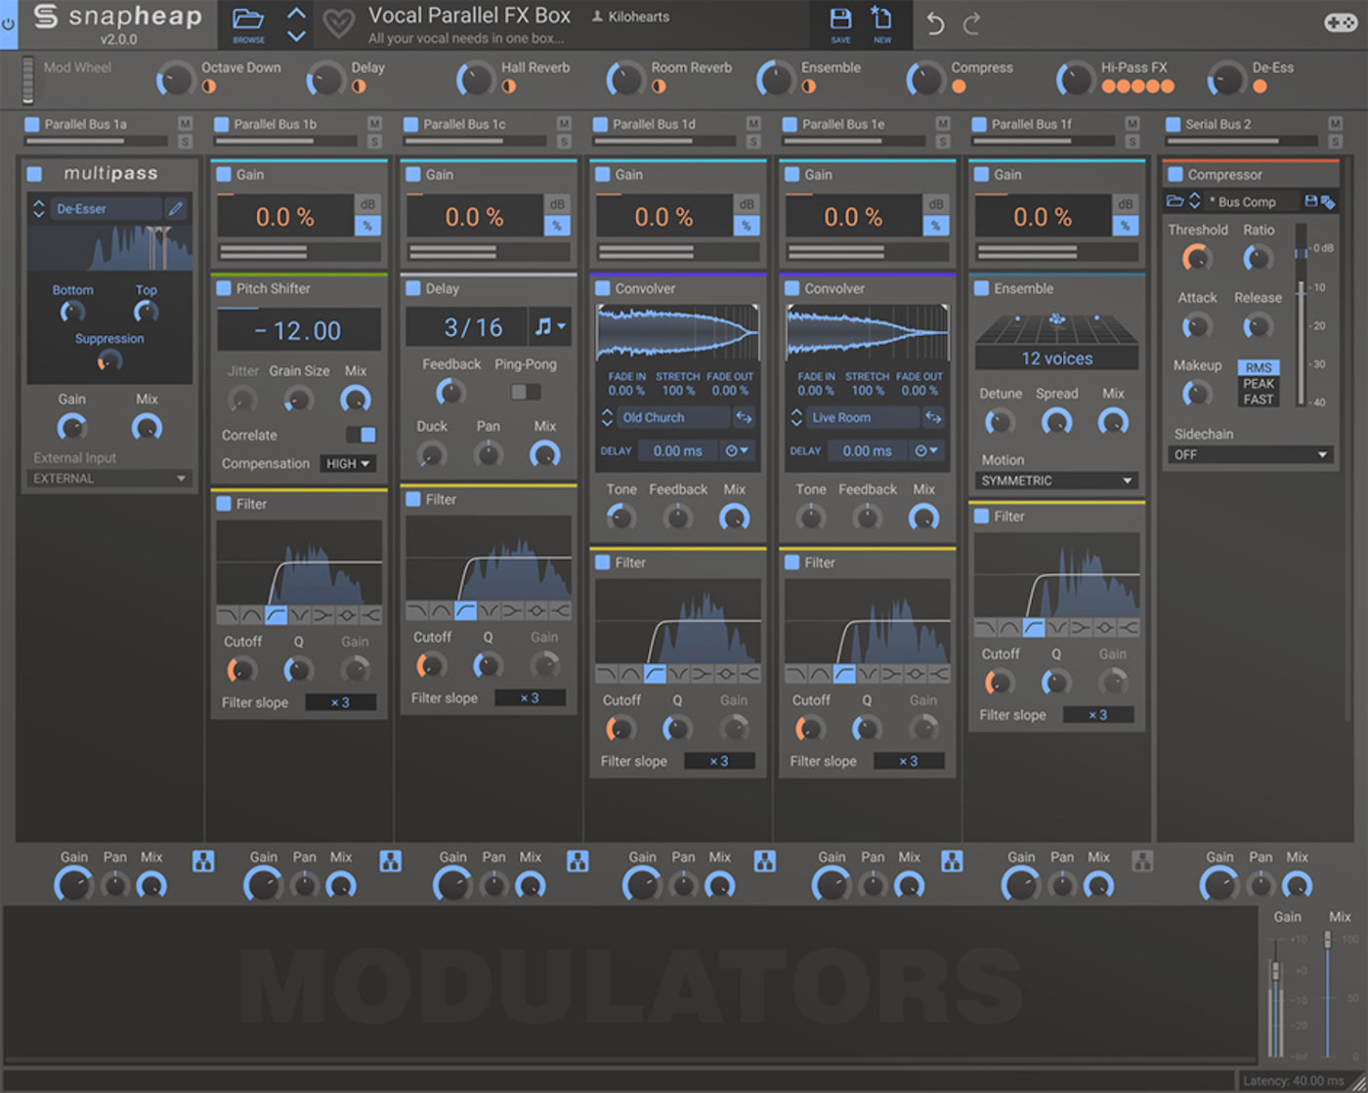The width and height of the screenshot is (1368, 1093).
Task: Undo the last action
Action: click(x=935, y=24)
